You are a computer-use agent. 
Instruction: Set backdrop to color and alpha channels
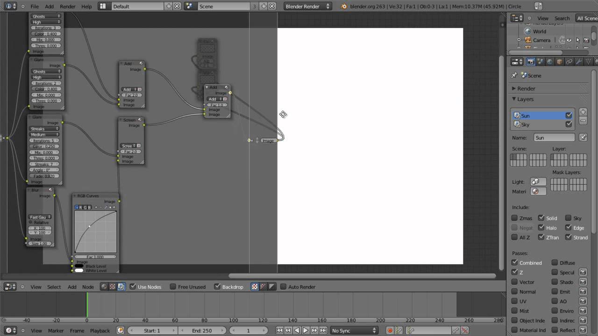coord(255,287)
